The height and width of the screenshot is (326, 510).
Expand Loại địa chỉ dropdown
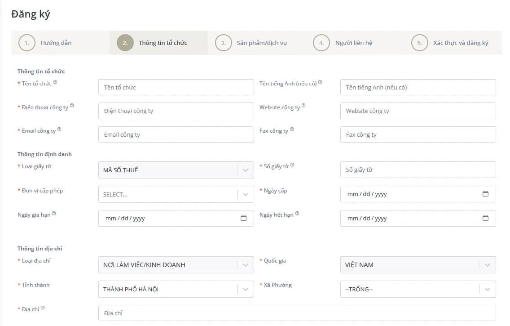tap(176, 265)
